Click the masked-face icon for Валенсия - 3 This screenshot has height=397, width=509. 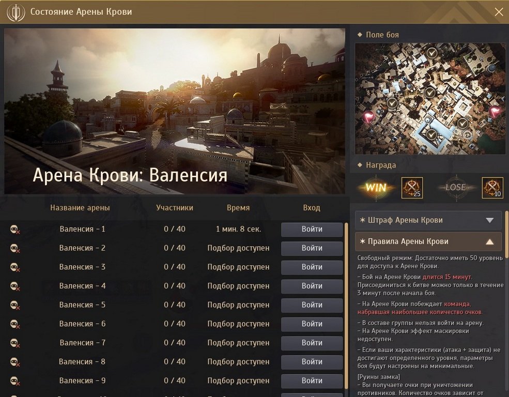[x=15, y=267]
